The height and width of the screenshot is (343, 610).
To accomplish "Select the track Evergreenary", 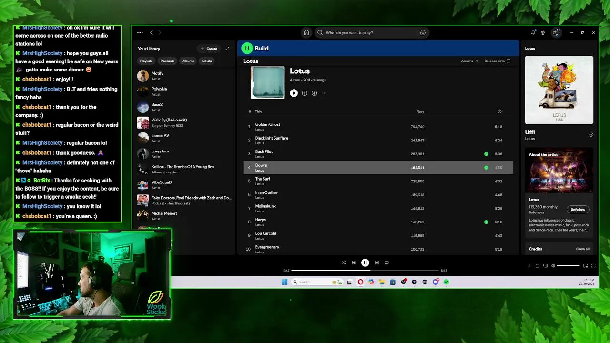I will tap(378, 249).
